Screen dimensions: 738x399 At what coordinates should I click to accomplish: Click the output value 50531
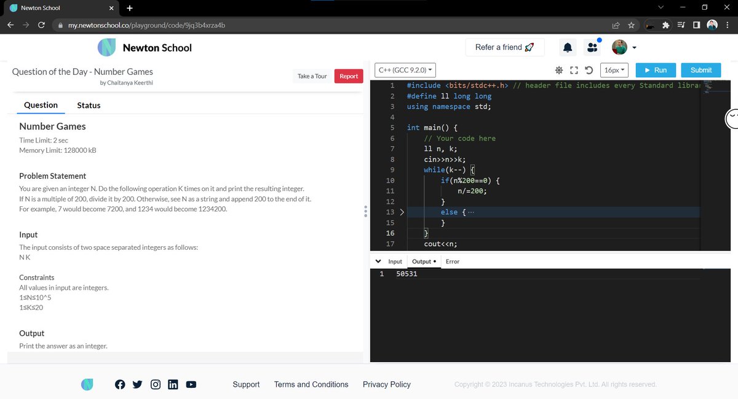(407, 274)
